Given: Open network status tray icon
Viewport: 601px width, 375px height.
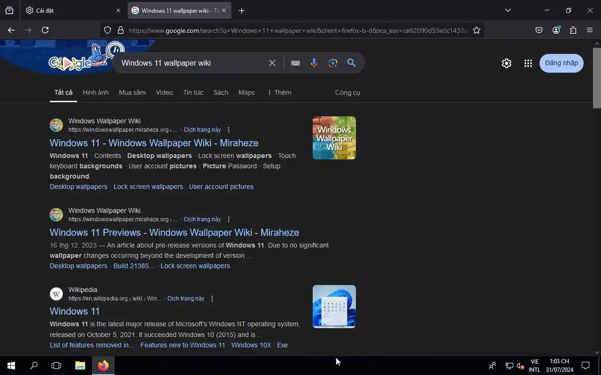Looking at the screenshot, I should point(509,366).
